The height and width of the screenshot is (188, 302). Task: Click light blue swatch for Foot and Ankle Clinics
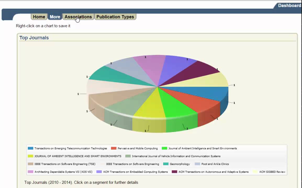pyautogui.click(x=197, y=164)
